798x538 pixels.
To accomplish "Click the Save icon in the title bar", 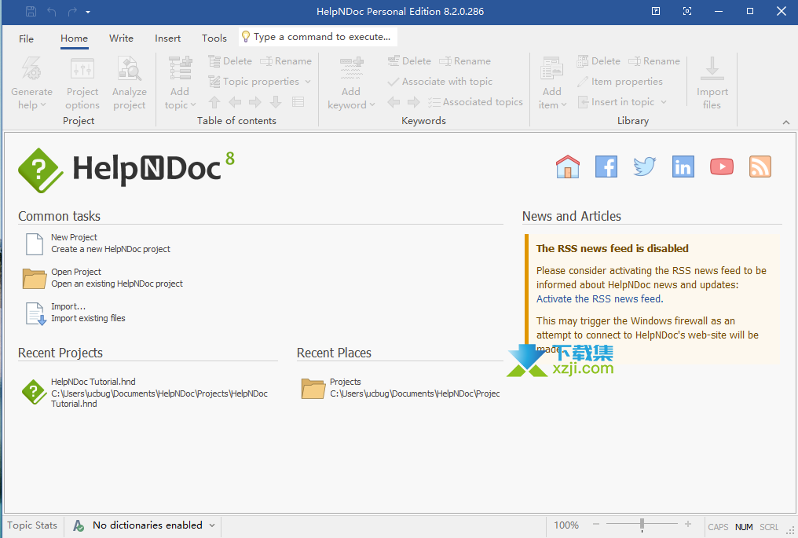I will coord(31,11).
